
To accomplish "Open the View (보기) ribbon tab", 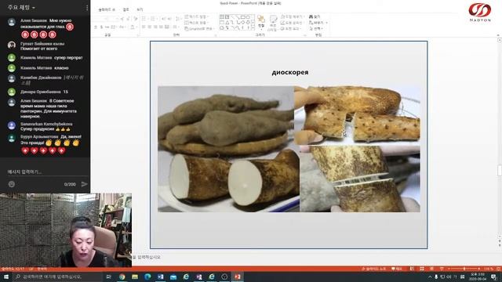I will [x=140, y=9].
